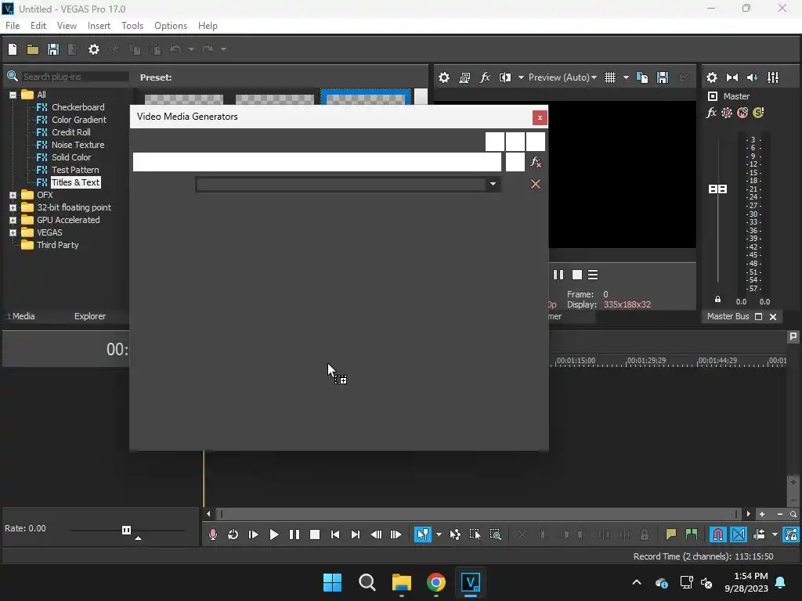Toggle loop playback in transport bar

tap(233, 534)
